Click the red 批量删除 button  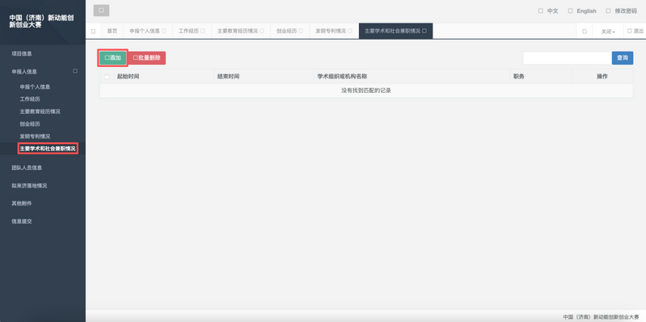147,58
